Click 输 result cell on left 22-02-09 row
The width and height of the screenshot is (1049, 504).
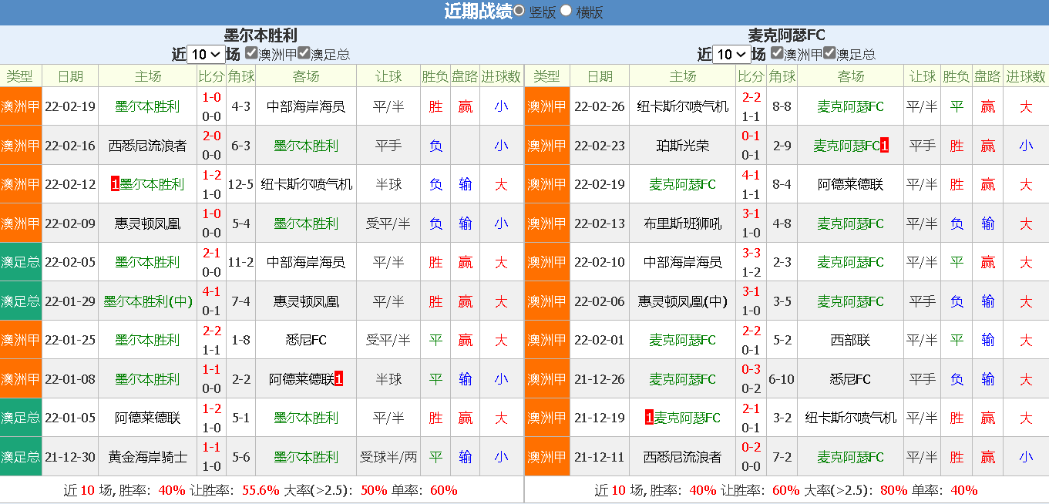click(x=465, y=223)
